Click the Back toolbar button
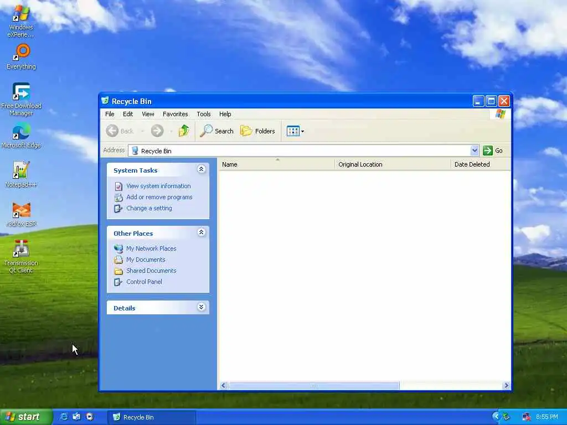Viewport: 567px width, 425px height. point(120,131)
